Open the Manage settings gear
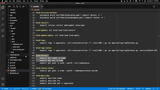Viewport: 160px width, 90px height. pos(3,84)
